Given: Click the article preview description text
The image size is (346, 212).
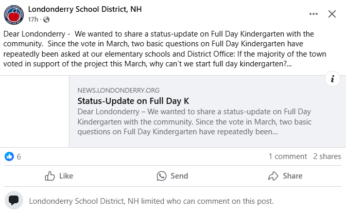Looking at the screenshot, I should (x=194, y=121).
